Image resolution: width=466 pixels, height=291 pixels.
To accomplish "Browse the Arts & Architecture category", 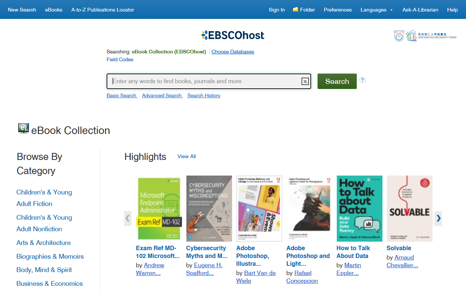I will (43, 243).
